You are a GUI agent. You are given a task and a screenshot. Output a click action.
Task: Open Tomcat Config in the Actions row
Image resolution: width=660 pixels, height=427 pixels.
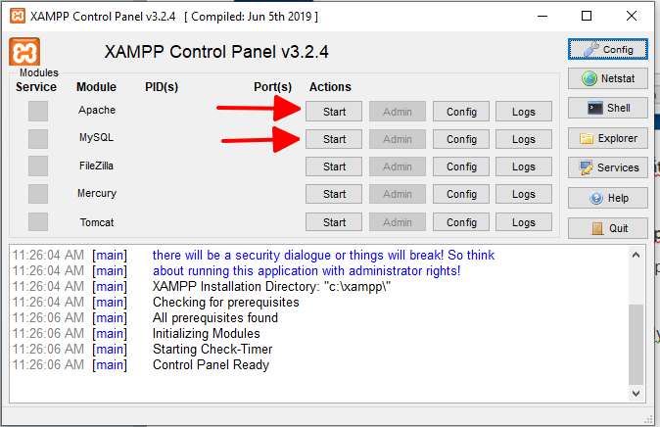(x=461, y=222)
